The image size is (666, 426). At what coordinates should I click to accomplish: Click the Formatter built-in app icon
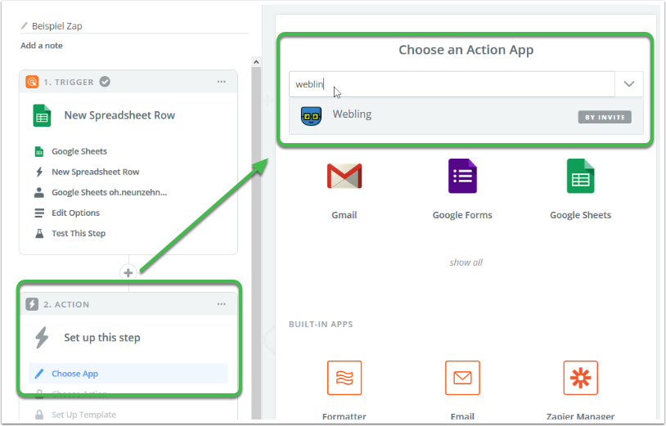click(344, 378)
